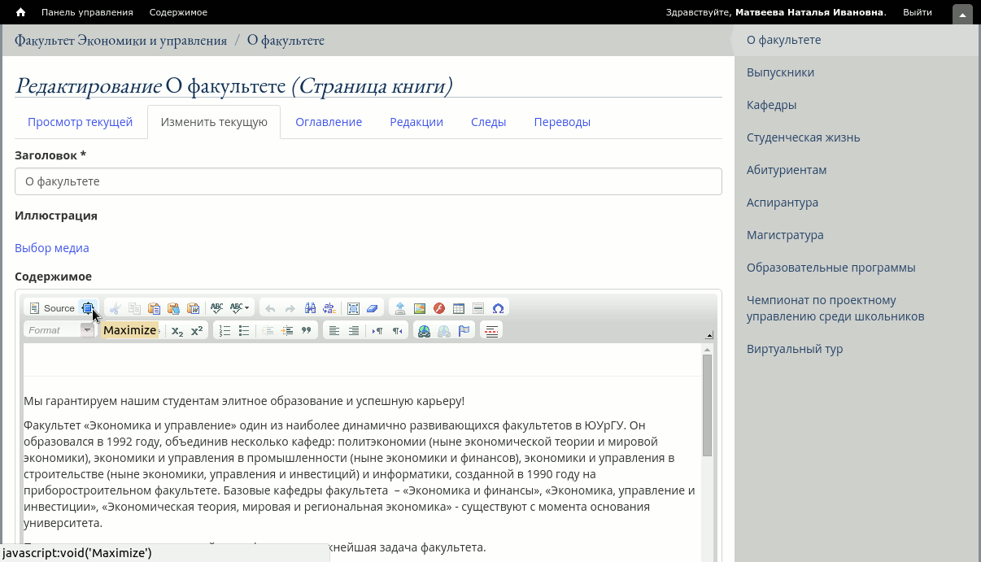Click the Выбор медиа link
The height and width of the screenshot is (562, 981).
pos(52,248)
